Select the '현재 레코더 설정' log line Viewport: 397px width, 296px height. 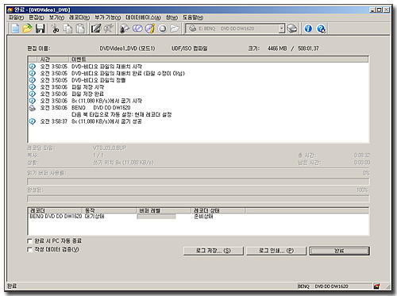point(121,114)
